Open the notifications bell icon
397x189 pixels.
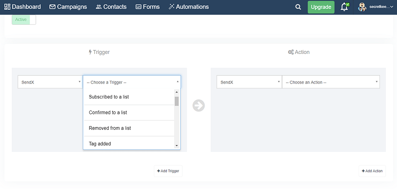pos(344,7)
